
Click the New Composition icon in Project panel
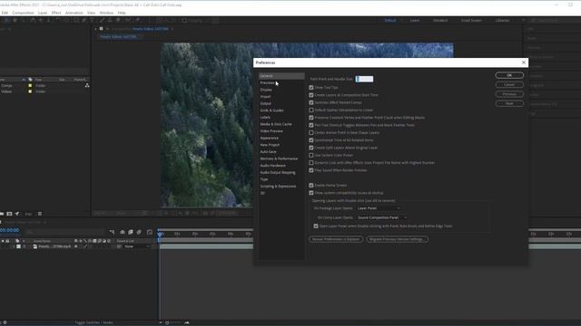9,214
